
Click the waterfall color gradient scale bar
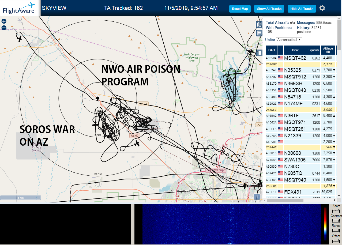pos(325,224)
